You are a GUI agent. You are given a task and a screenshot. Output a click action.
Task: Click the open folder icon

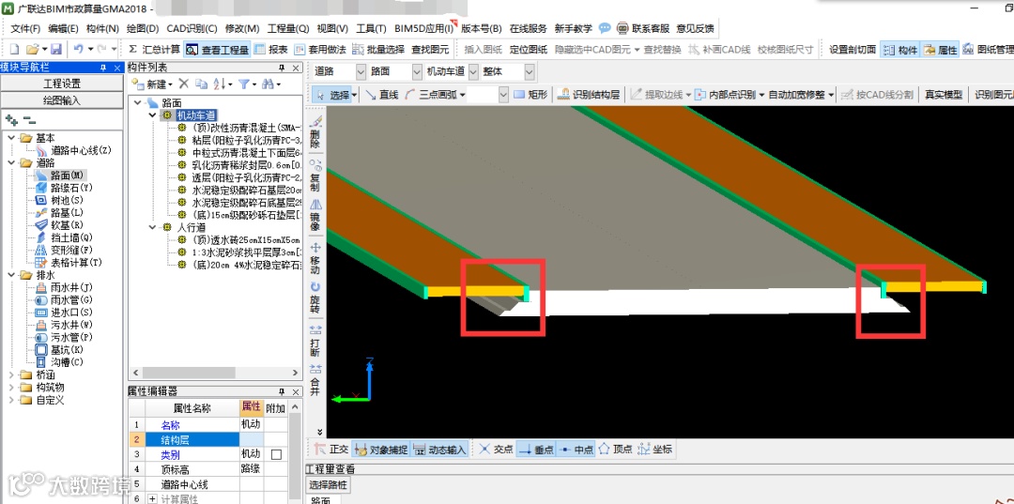(x=31, y=49)
